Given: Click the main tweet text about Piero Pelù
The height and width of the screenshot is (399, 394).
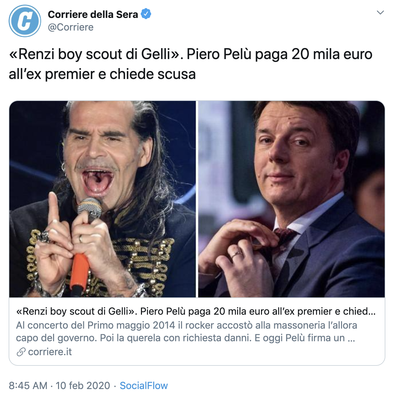Looking at the screenshot, I should pyautogui.click(x=191, y=64).
